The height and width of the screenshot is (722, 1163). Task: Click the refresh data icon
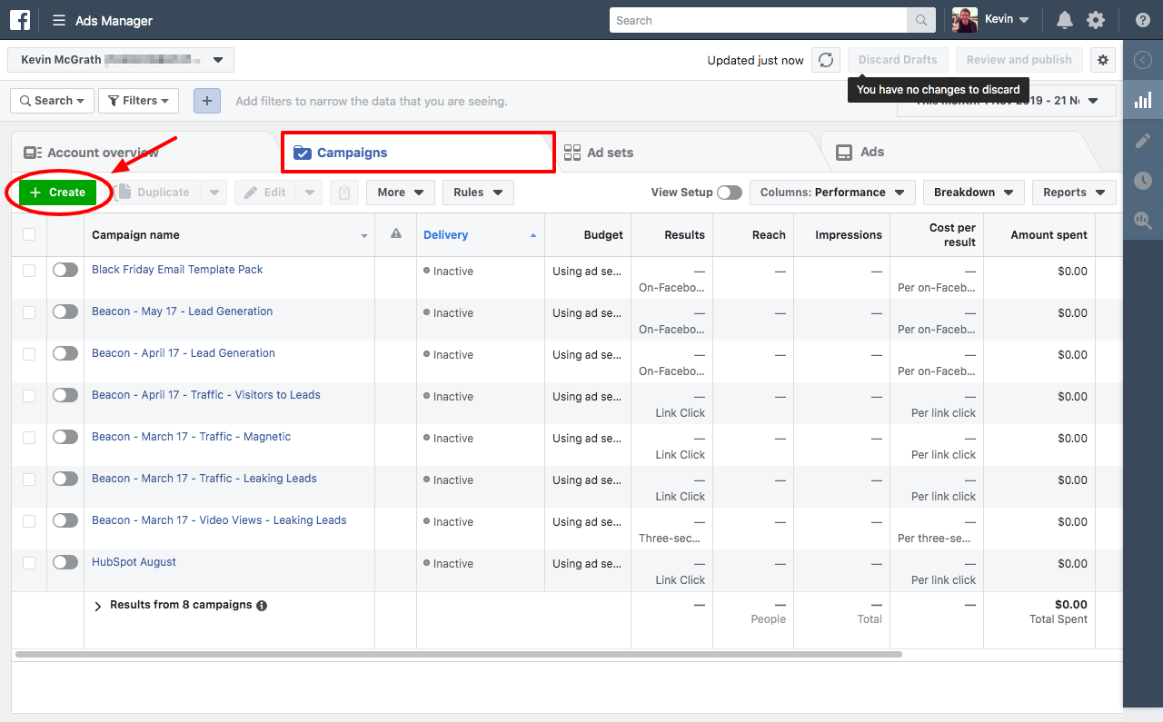[825, 60]
